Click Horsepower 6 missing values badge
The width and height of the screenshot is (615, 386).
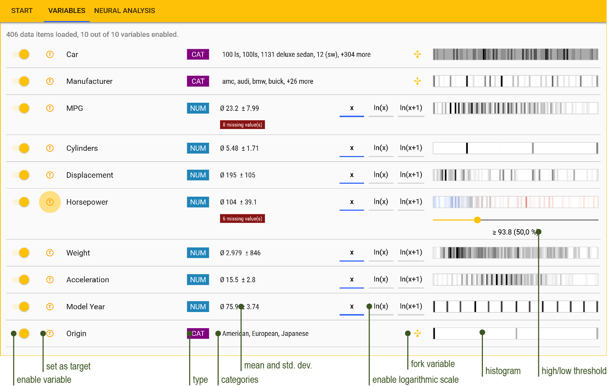(242, 219)
